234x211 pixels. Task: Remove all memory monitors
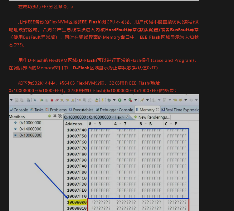[x=60, y=116]
